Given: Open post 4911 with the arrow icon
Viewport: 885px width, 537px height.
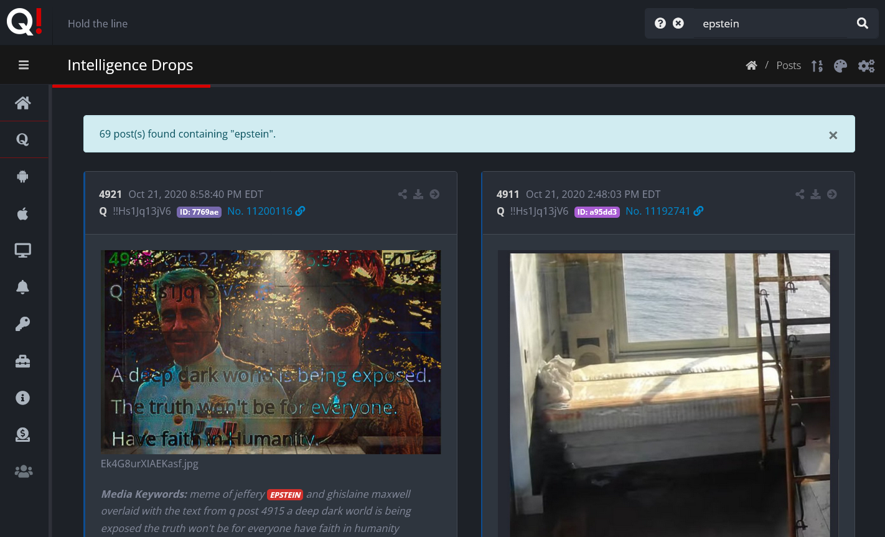Looking at the screenshot, I should [x=831, y=194].
